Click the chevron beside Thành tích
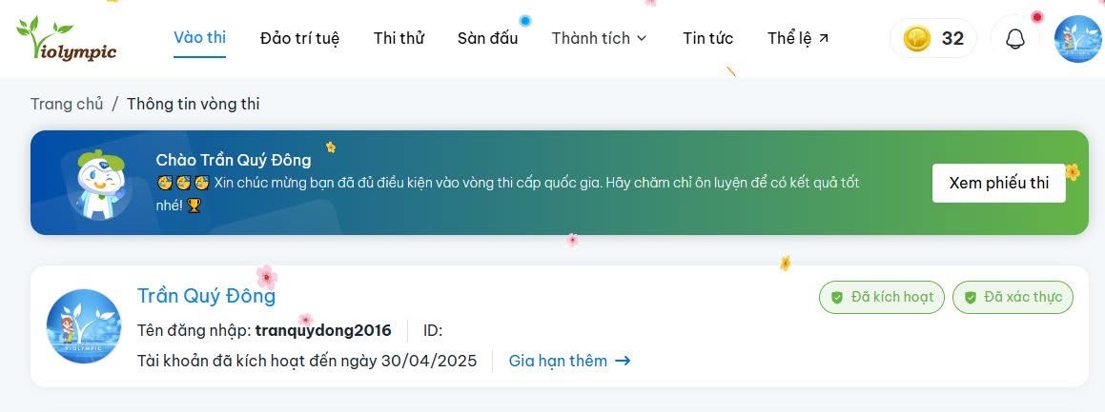Image resolution: width=1105 pixels, height=412 pixels. coord(642,39)
